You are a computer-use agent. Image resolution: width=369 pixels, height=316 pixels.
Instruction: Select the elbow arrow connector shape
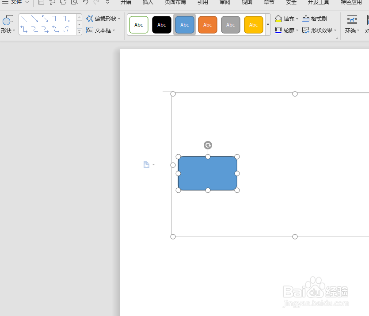point(66,19)
